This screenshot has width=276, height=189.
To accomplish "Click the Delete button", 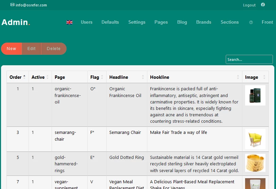I will (x=54, y=49).
